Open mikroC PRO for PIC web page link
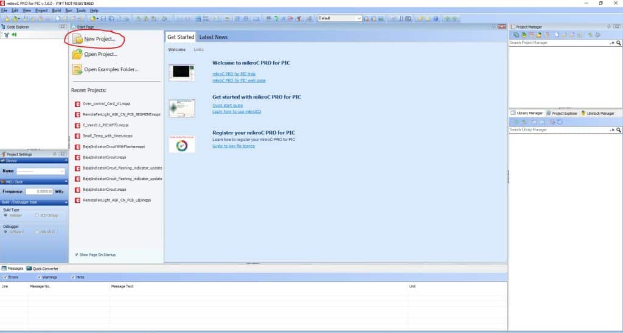The height and width of the screenshot is (333, 623). tap(238, 80)
